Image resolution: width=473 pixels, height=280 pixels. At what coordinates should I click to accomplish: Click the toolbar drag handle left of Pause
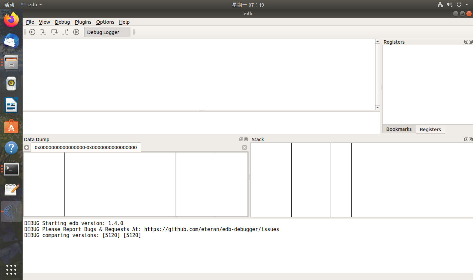coord(25,32)
